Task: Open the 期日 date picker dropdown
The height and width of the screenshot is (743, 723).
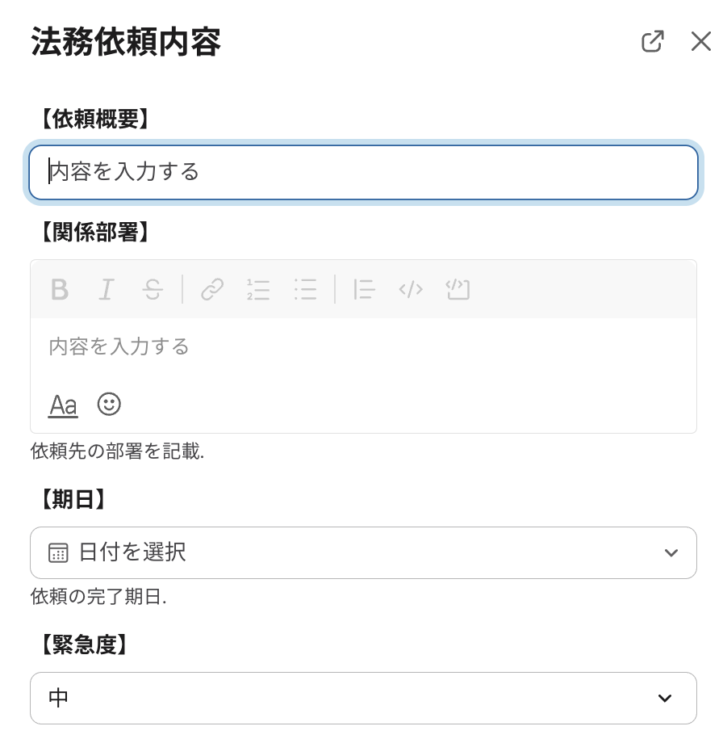Action: [363, 553]
